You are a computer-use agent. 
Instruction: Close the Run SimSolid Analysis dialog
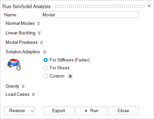coord(149,6)
